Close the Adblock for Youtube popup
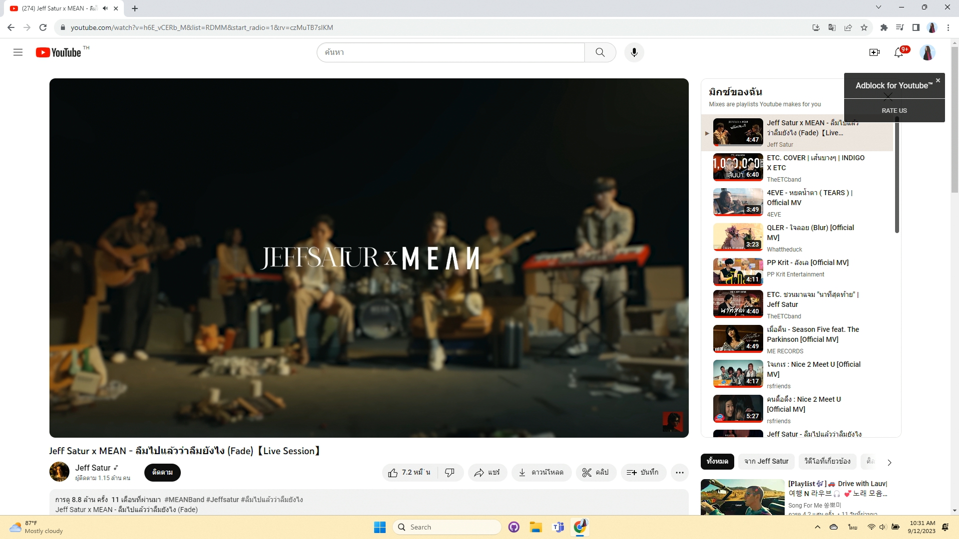Viewport: 959px width, 539px height. click(x=938, y=80)
